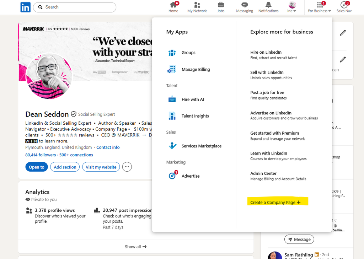
Task: Click the Add section button
Action: coord(65,167)
